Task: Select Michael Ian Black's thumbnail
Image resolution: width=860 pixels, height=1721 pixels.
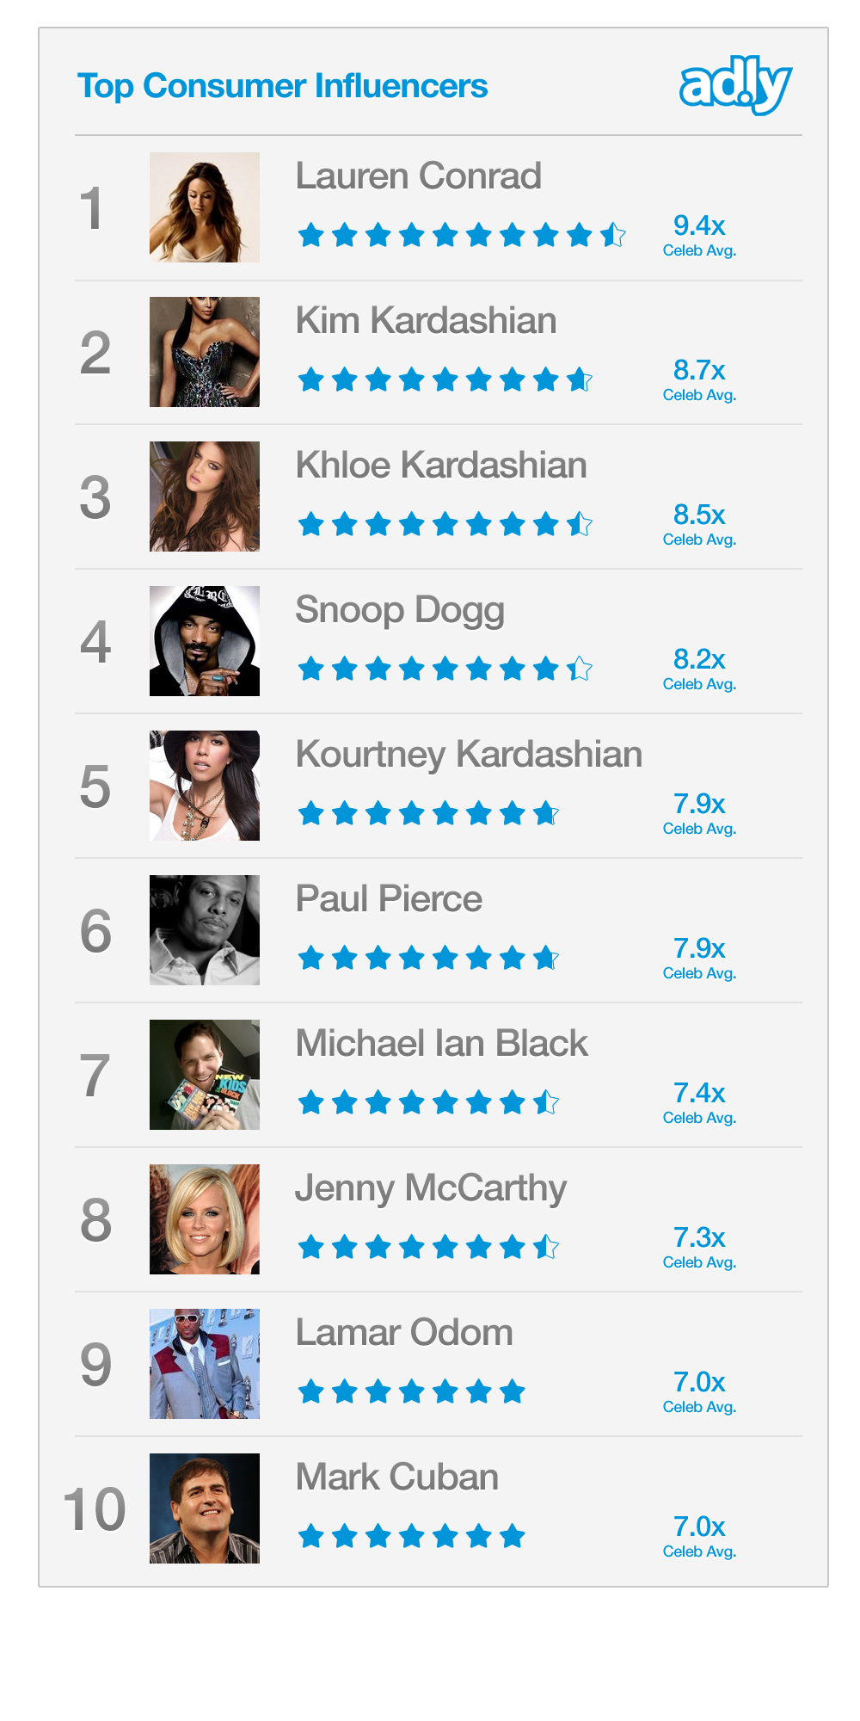Action: [x=205, y=1075]
